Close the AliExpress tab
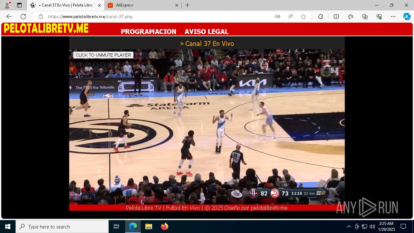The image size is (414, 233). 177,5
